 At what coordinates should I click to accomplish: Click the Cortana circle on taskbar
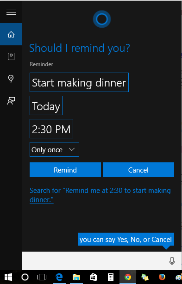(25, 277)
